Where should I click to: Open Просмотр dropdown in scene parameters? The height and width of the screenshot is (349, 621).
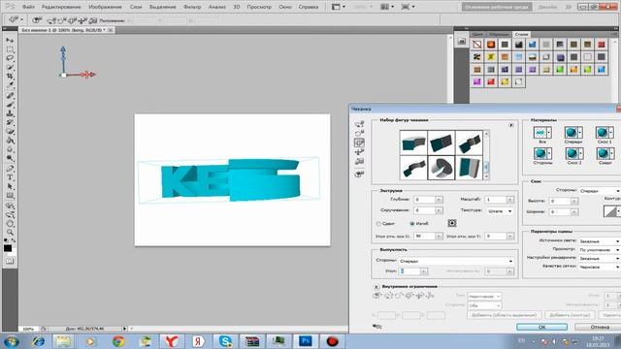600,250
